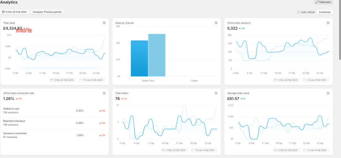The height and width of the screenshot is (158, 341).
Task: Click the £61.57 average order value
Action: coord(233,99)
